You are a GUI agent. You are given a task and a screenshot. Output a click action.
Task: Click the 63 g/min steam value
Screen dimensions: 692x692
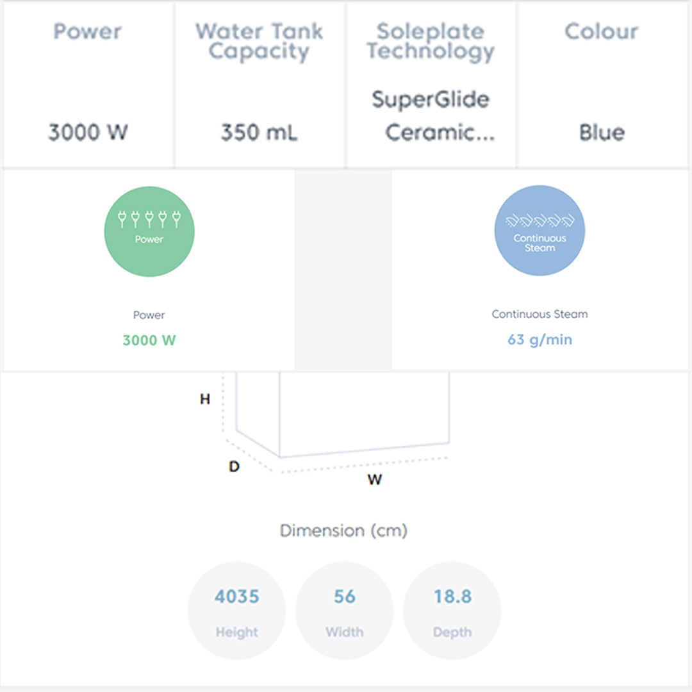coord(540,340)
